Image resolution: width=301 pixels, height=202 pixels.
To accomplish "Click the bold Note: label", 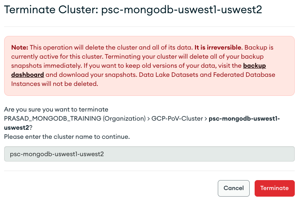I will point(19,48).
